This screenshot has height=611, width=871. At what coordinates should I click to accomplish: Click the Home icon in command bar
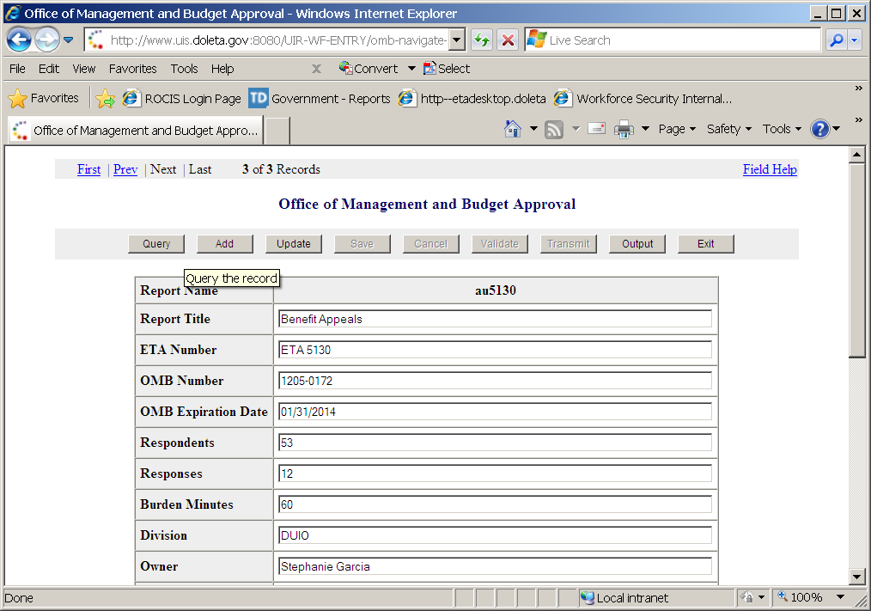[513, 129]
